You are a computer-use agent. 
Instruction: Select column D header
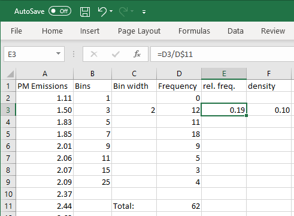(179, 74)
